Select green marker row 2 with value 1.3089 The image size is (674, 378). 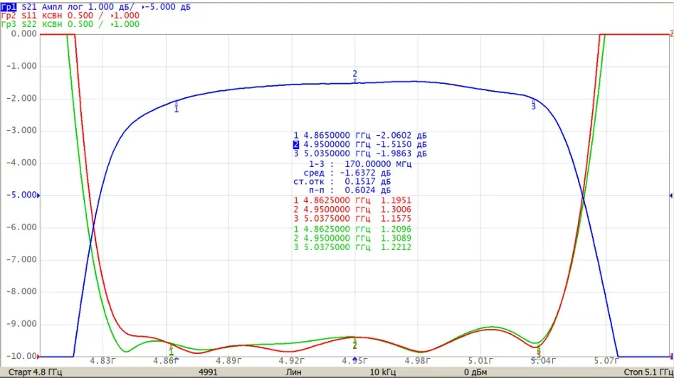tap(352, 238)
